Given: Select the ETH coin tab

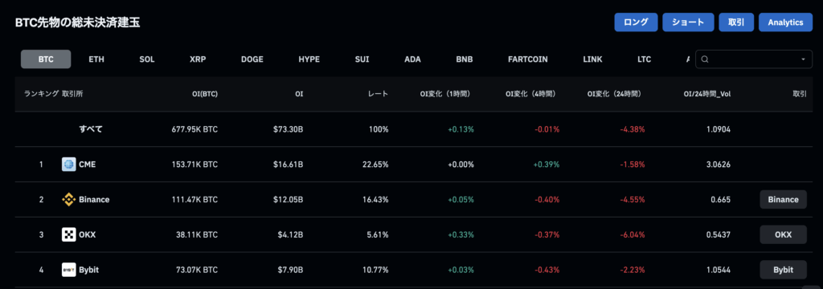Looking at the screenshot, I should point(96,59).
